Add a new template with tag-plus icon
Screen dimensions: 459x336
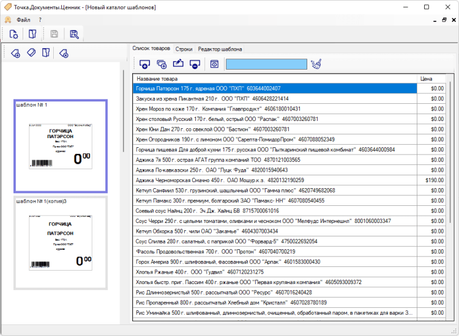pyautogui.click(x=16, y=54)
